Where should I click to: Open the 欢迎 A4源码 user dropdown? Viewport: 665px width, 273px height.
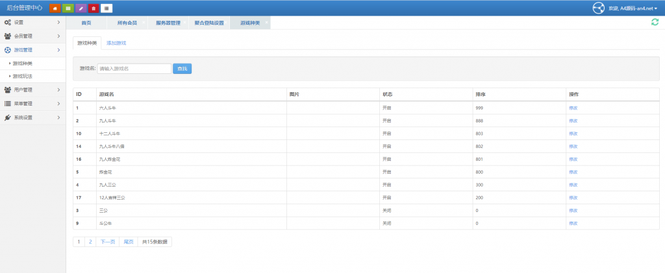coord(633,8)
